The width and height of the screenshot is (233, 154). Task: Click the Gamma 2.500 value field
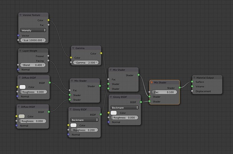coord(86,62)
